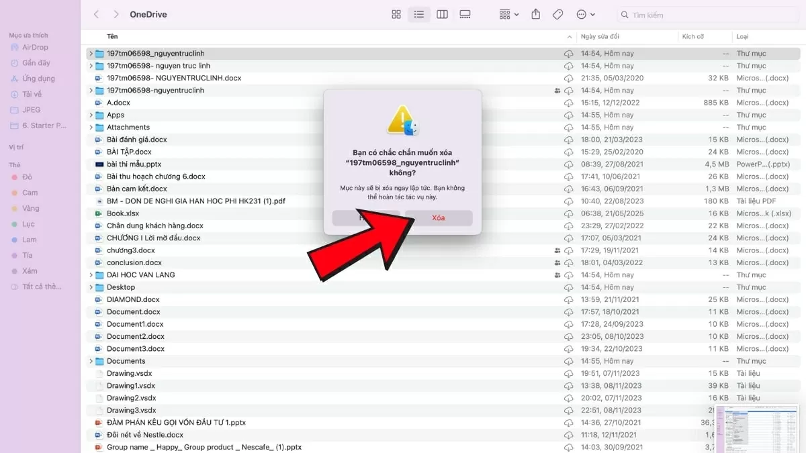806x453 pixels.
Task: Select Ứng dụng in sidebar
Action: click(x=38, y=79)
